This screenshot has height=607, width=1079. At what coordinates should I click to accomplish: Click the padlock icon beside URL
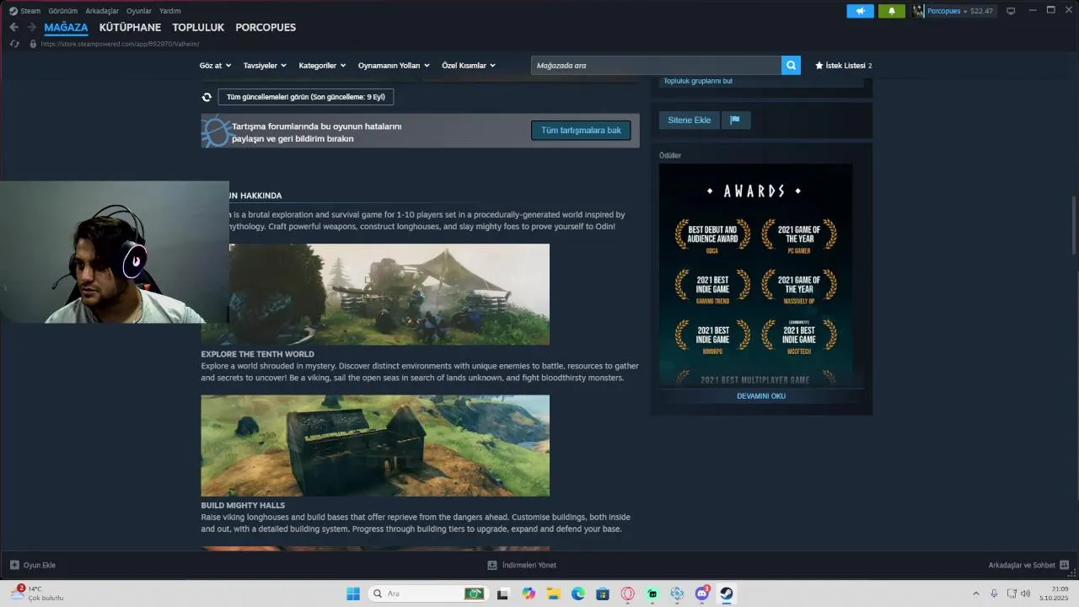[x=34, y=44]
